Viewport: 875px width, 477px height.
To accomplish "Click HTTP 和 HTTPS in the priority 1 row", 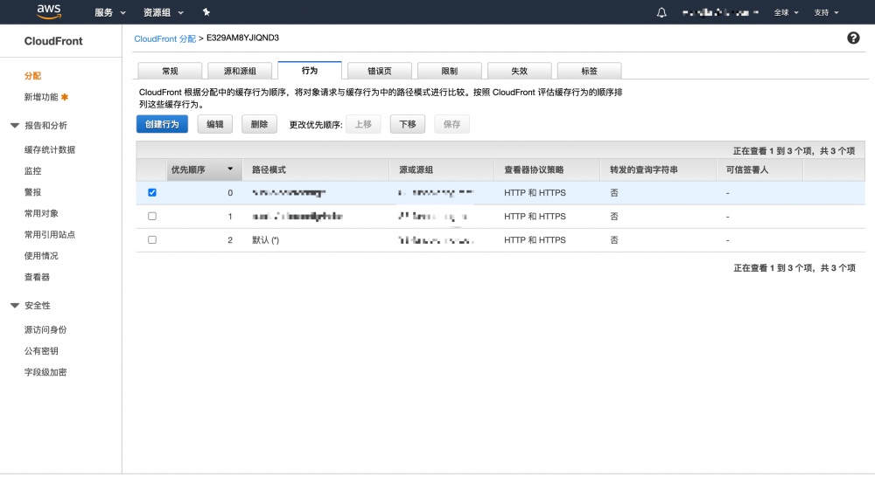I will [535, 216].
